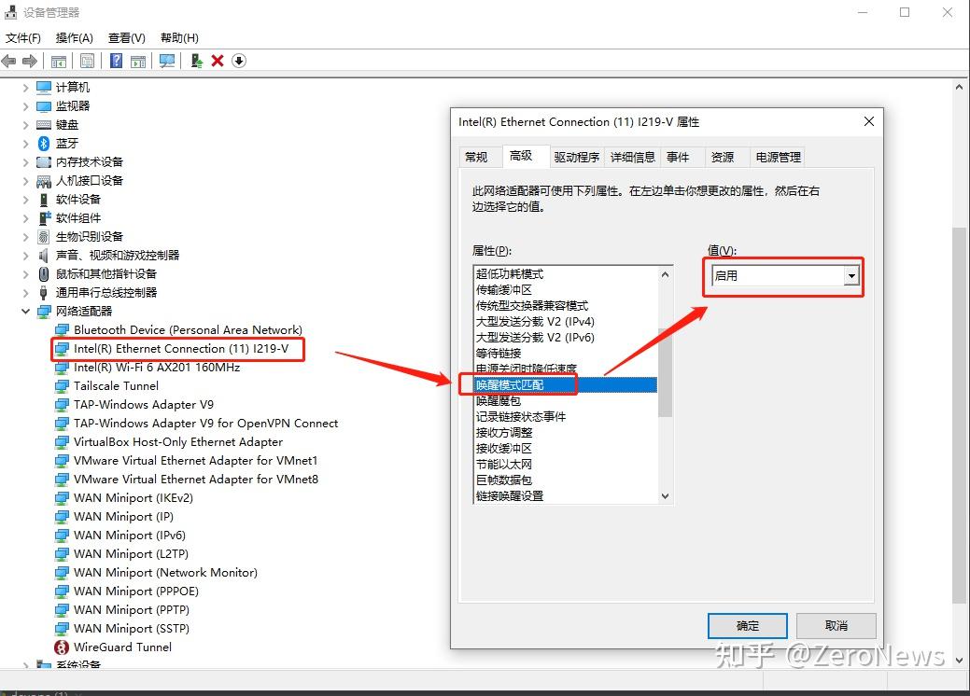Image resolution: width=970 pixels, height=696 pixels.
Task: Switch to the 驱动程序 tab
Action: 577,157
